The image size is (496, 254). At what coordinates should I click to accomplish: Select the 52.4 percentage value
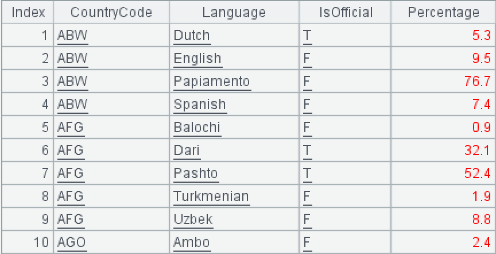(478, 174)
